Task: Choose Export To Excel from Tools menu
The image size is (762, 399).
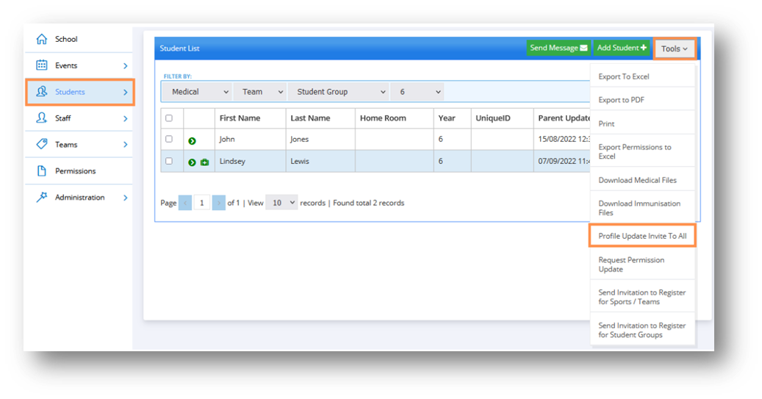Action: pos(642,76)
